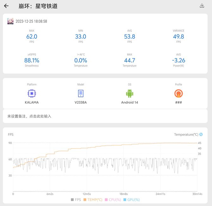Screen dimensions: 212x206
Task: Click the 24m11s time axis marker
Action: click(x=160, y=194)
